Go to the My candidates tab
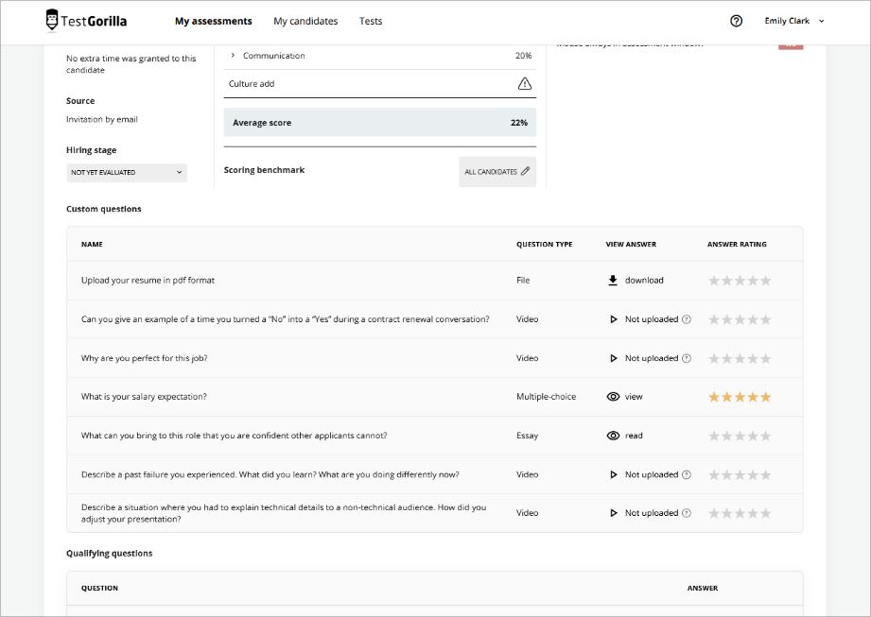The height and width of the screenshot is (617, 871). click(305, 21)
